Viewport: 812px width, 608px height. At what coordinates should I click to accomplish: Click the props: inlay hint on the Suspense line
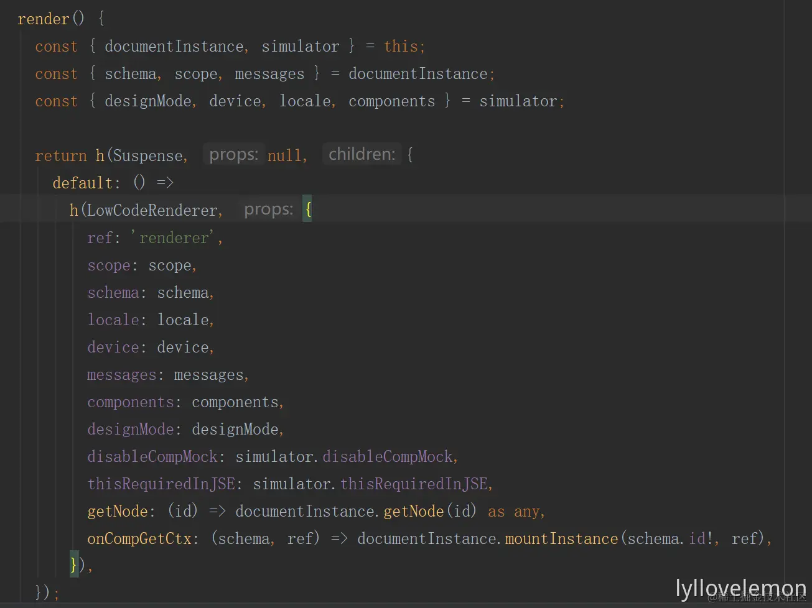233,154
